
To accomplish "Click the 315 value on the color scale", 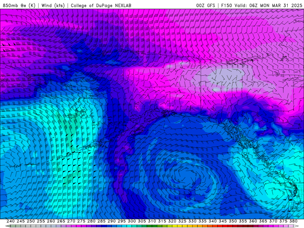I will [x=162, y=221].
